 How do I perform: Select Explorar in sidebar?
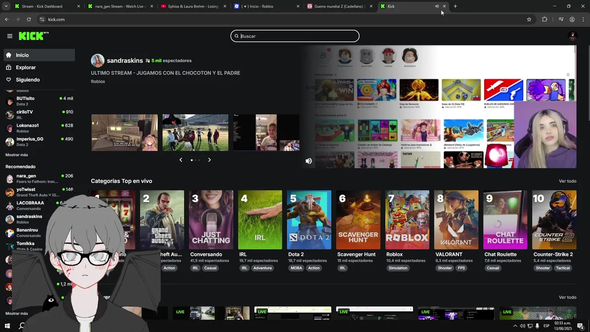(x=39, y=67)
